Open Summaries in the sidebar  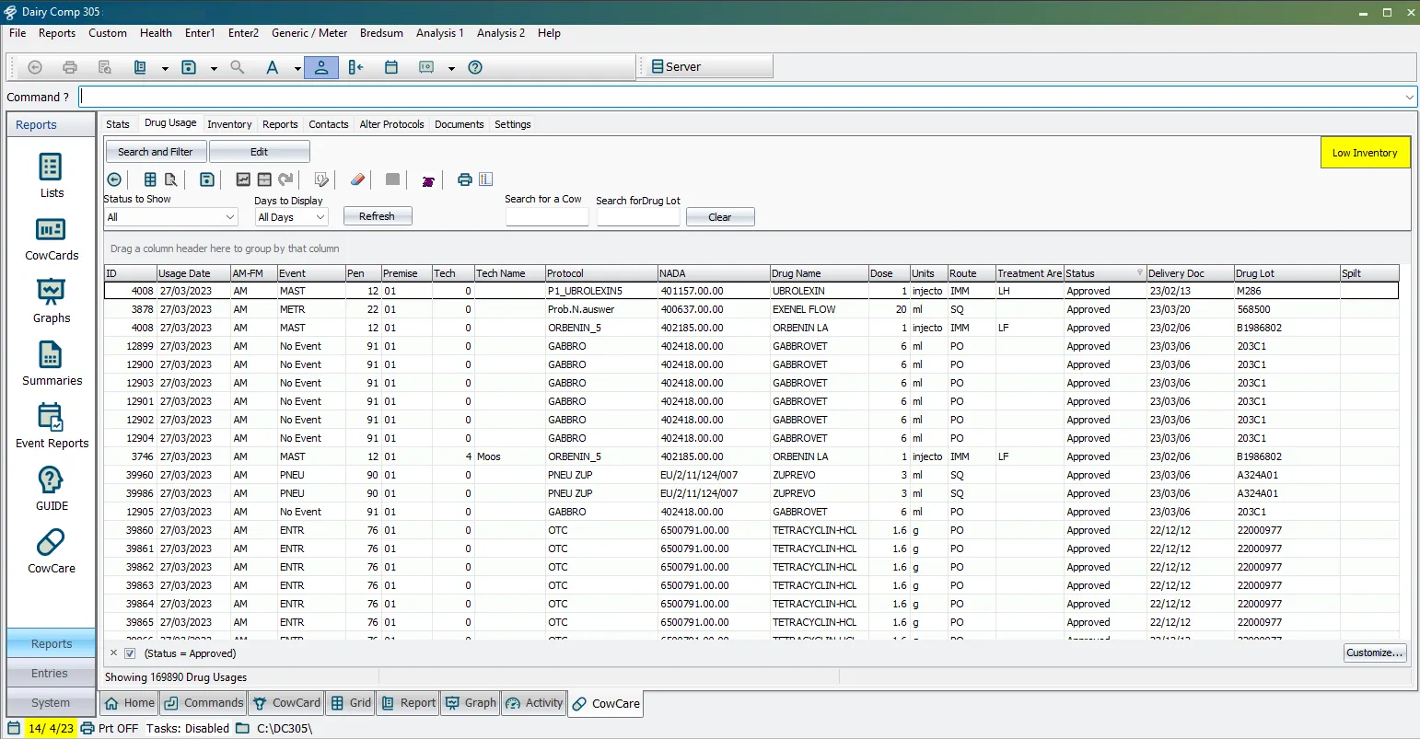pos(52,364)
